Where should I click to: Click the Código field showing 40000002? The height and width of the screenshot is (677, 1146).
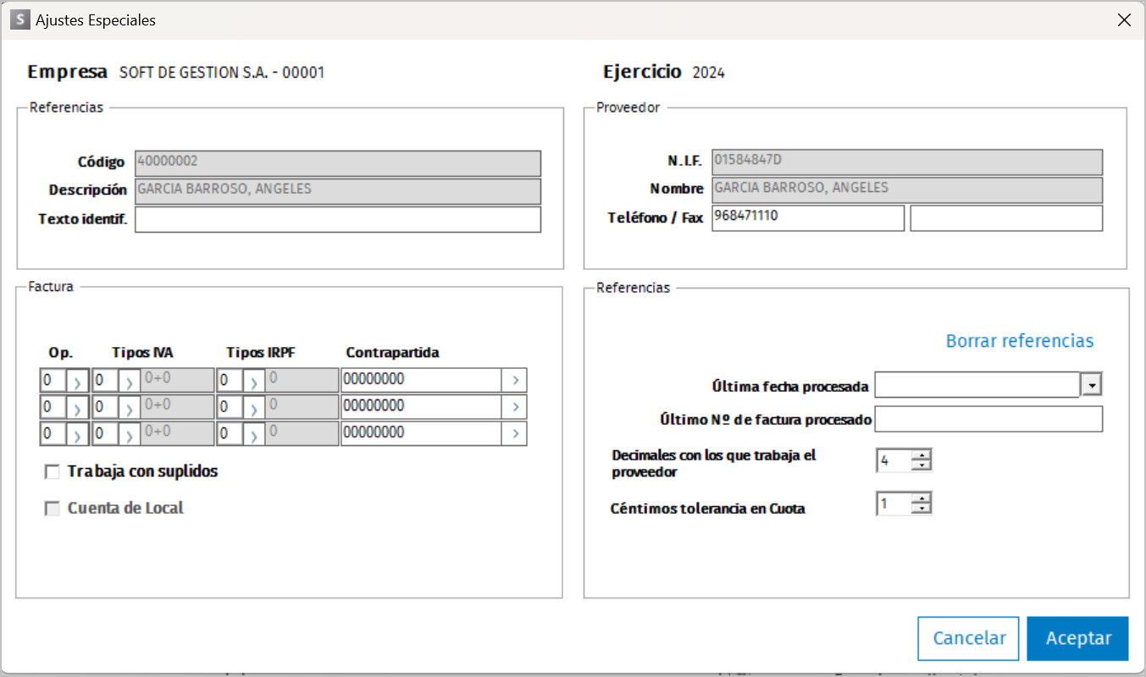(x=337, y=163)
